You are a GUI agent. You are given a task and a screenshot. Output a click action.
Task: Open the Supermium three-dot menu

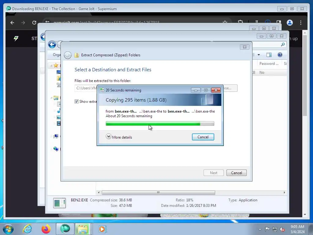[x=301, y=23]
